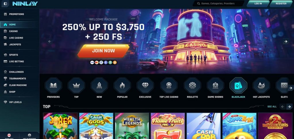See all Top games link
This screenshot has width=294, height=139.
point(272,106)
